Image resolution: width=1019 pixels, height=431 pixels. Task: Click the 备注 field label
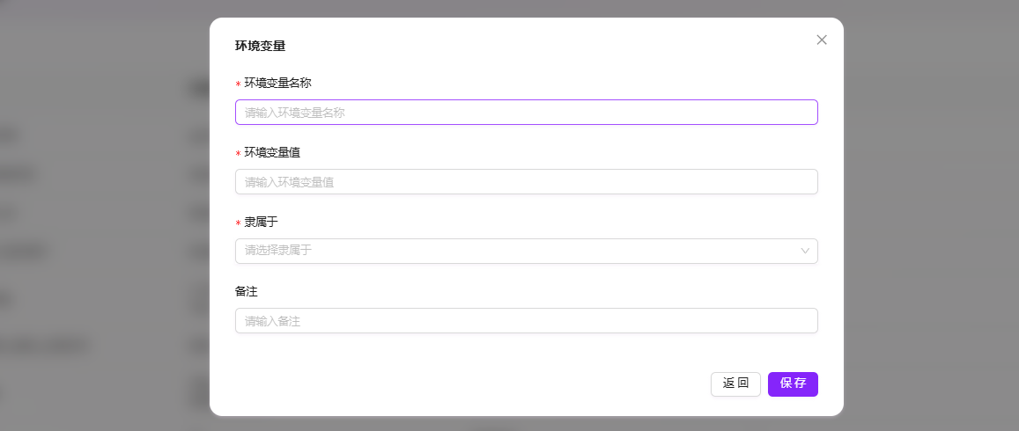tap(247, 291)
